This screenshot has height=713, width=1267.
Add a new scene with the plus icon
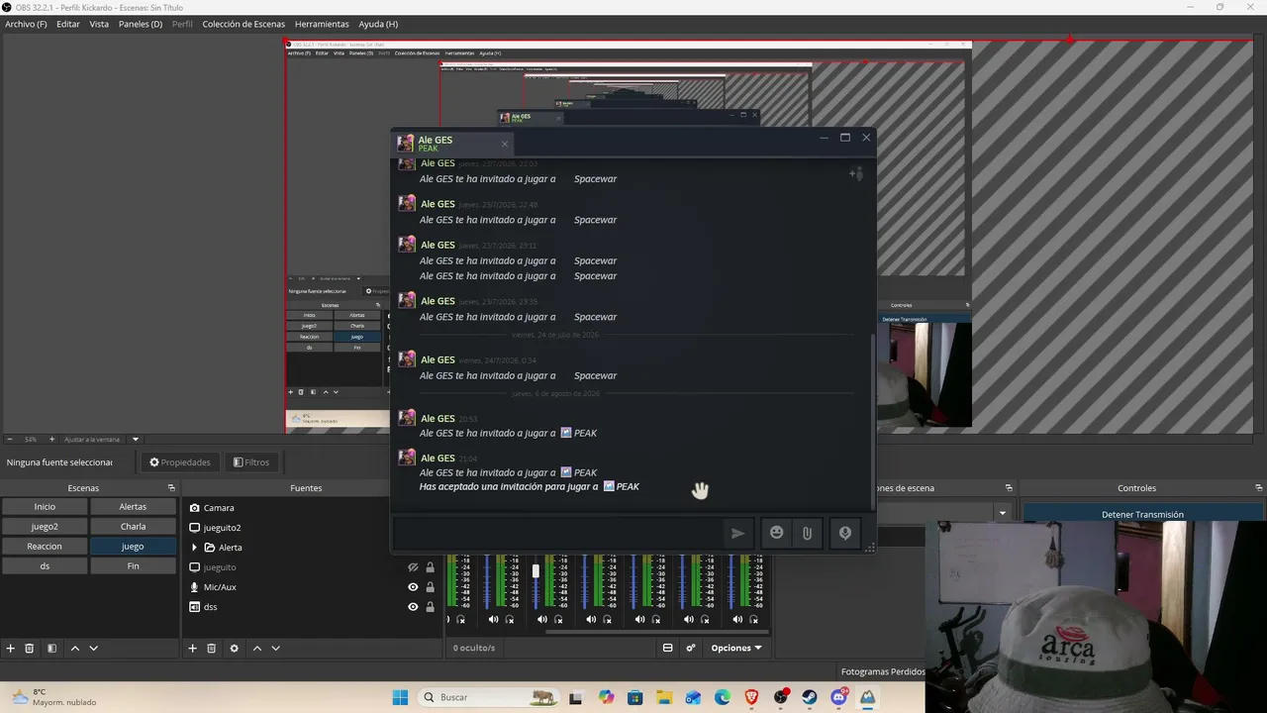point(11,648)
